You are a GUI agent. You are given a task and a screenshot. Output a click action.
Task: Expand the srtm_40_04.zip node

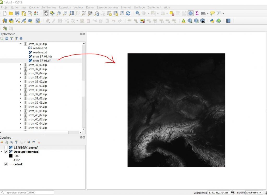click(21, 124)
